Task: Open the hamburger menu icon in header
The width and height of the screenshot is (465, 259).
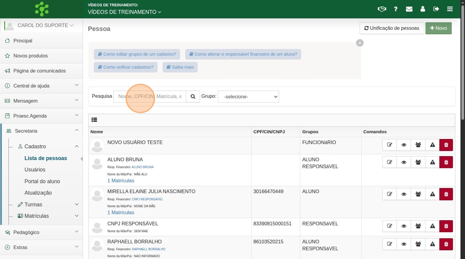Action: point(450,9)
